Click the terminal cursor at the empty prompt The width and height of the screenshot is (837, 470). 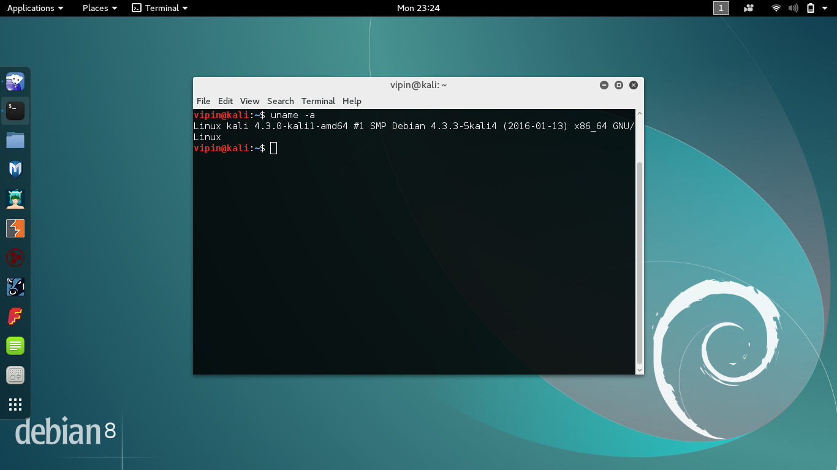pos(273,148)
